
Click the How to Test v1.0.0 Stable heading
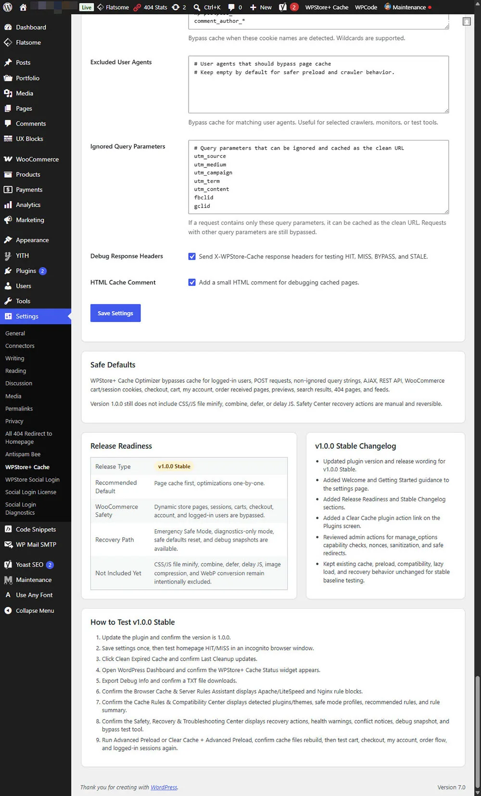pyautogui.click(x=133, y=622)
